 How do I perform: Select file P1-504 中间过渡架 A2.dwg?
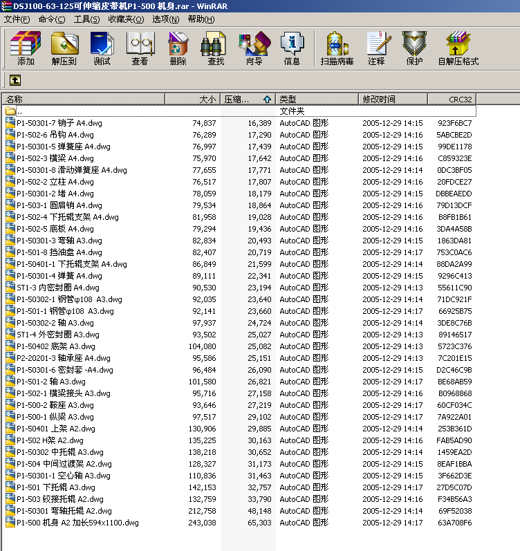point(64,464)
